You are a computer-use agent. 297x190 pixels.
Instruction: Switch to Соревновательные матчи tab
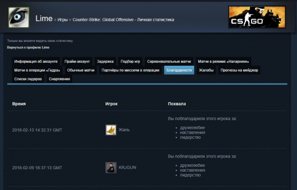[x=169, y=61]
